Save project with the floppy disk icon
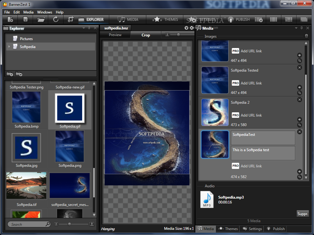314x235 pixels. (x=25, y=19)
